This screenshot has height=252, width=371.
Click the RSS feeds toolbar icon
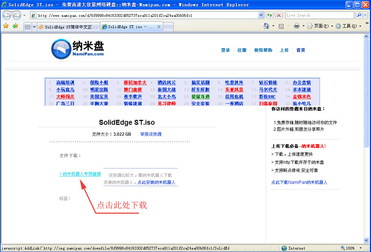pyautogui.click(x=281, y=26)
